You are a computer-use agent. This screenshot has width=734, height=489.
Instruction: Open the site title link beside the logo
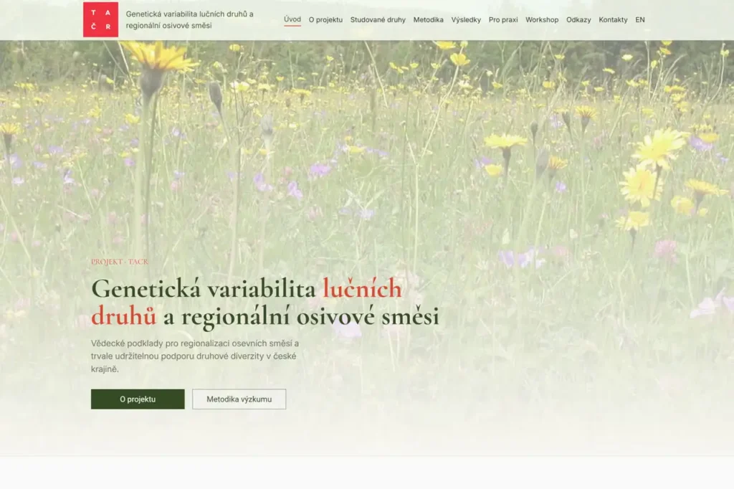tap(189, 19)
